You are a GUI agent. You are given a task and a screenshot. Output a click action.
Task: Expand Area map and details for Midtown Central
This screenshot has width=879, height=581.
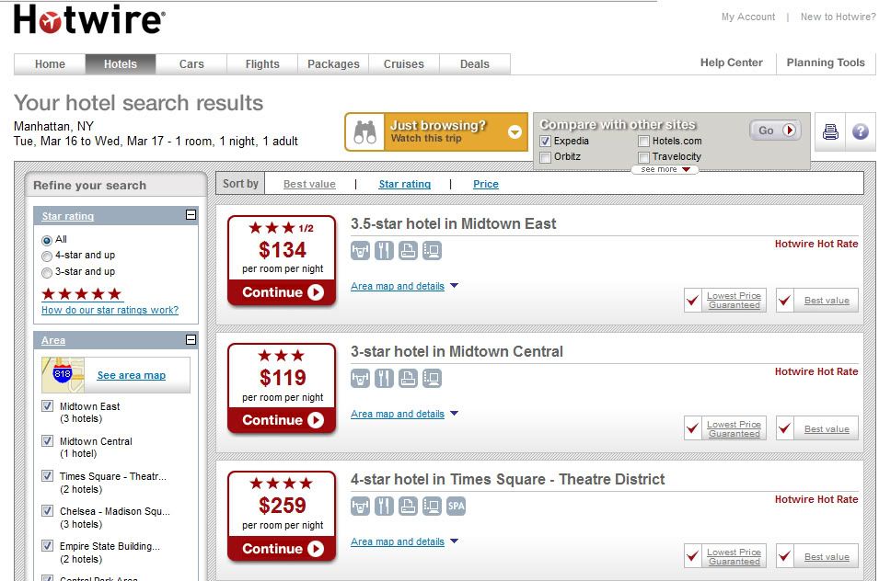[x=404, y=414]
